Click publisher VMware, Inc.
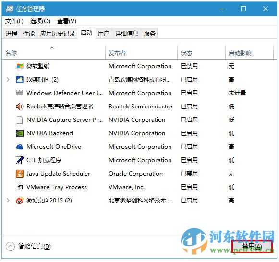 [x=126, y=187]
